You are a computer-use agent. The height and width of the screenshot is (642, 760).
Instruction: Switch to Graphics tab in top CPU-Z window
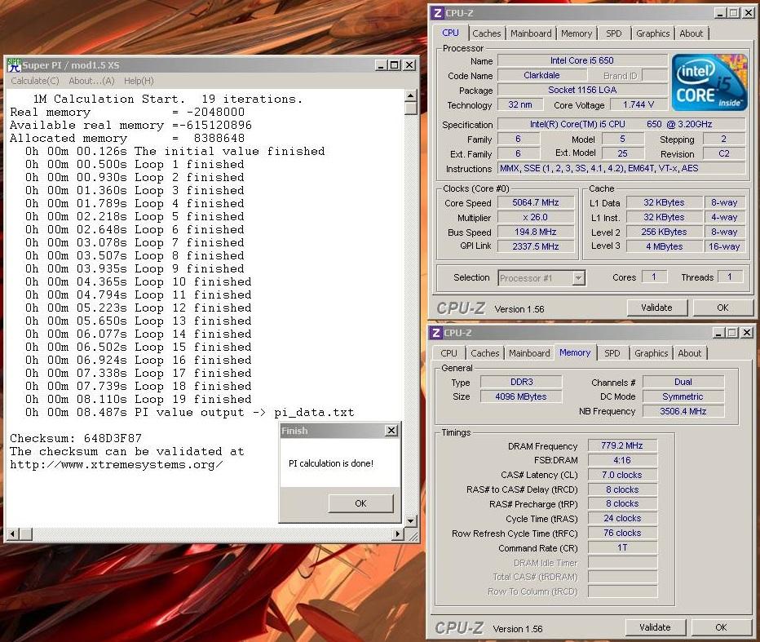point(652,33)
